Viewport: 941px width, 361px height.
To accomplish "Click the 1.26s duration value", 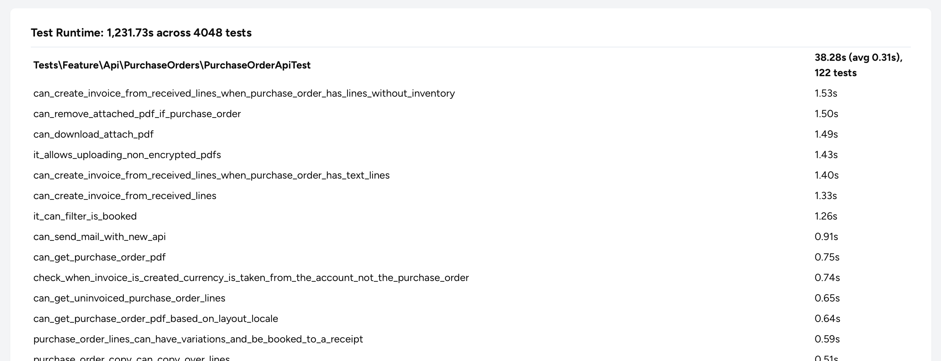I will point(826,216).
